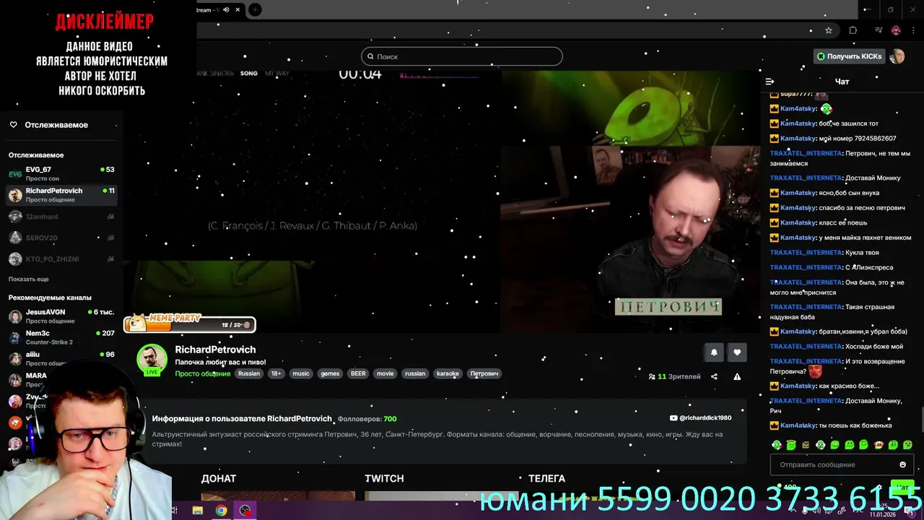Open the browser media controls icon
This screenshot has width=924, height=520.
[879, 30]
